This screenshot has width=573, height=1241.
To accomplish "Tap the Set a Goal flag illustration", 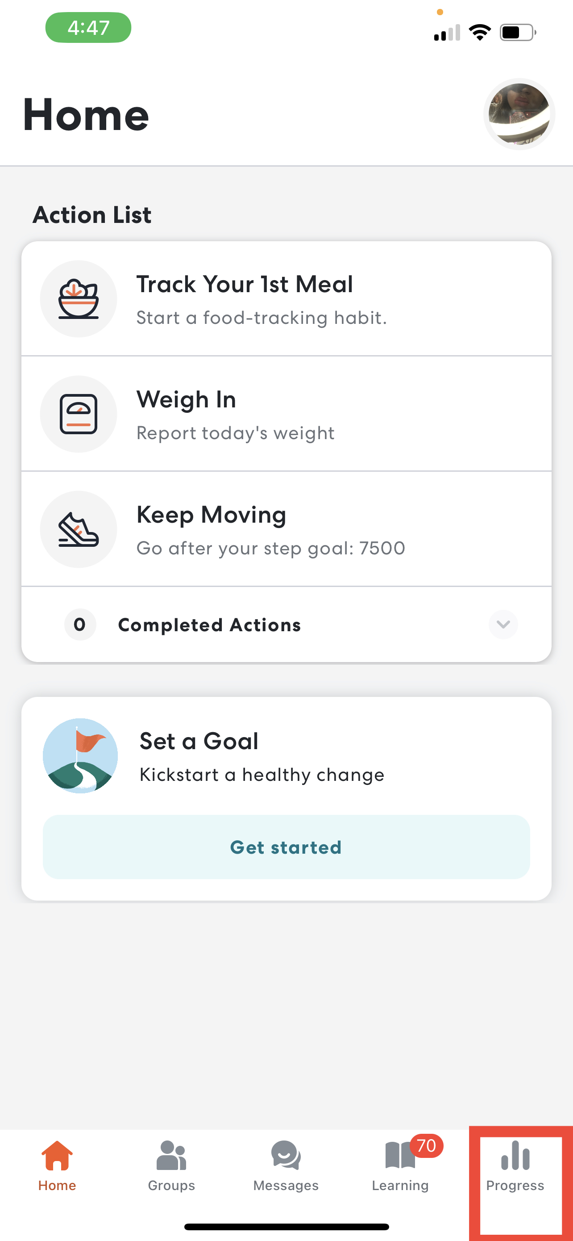I will [x=80, y=755].
